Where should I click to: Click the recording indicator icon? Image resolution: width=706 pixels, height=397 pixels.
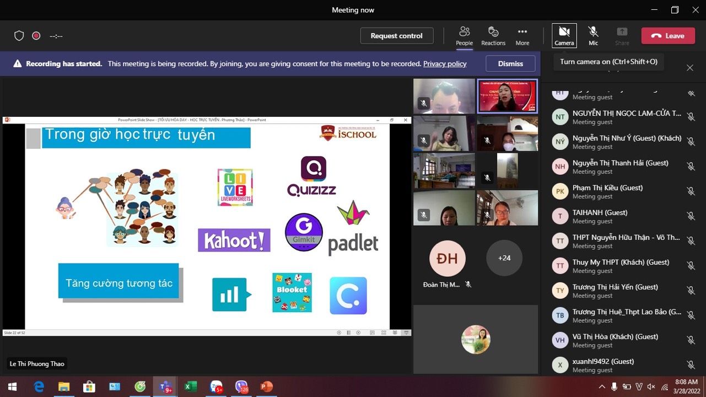coord(36,36)
